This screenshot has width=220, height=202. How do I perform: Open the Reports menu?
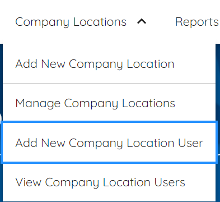pyautogui.click(x=197, y=22)
